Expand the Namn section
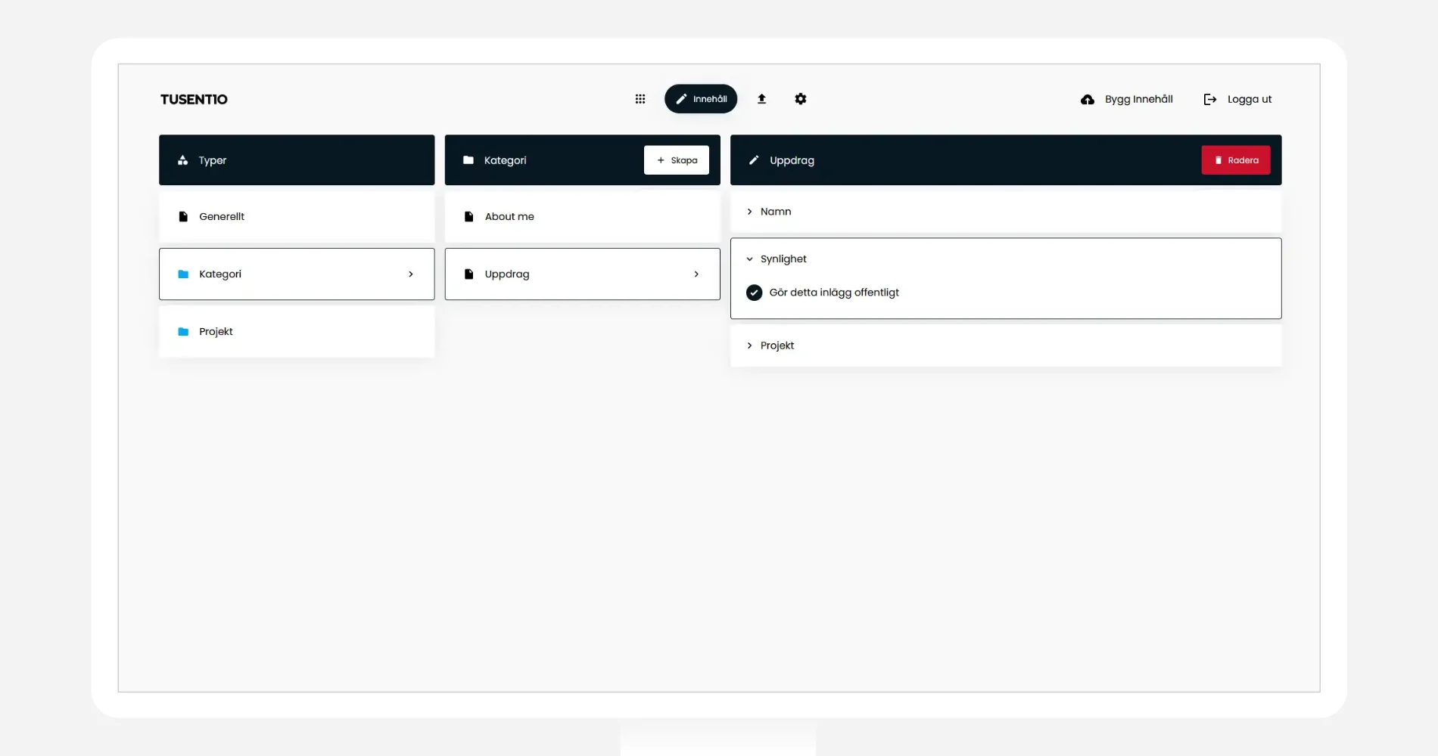The width and height of the screenshot is (1438, 756). click(x=749, y=212)
